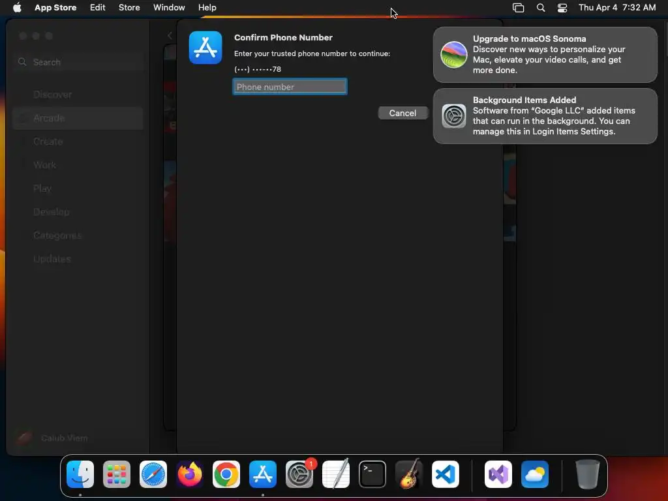668x501 pixels.
Task: Open Stage Manager icon in menu bar
Action: pos(518,7)
